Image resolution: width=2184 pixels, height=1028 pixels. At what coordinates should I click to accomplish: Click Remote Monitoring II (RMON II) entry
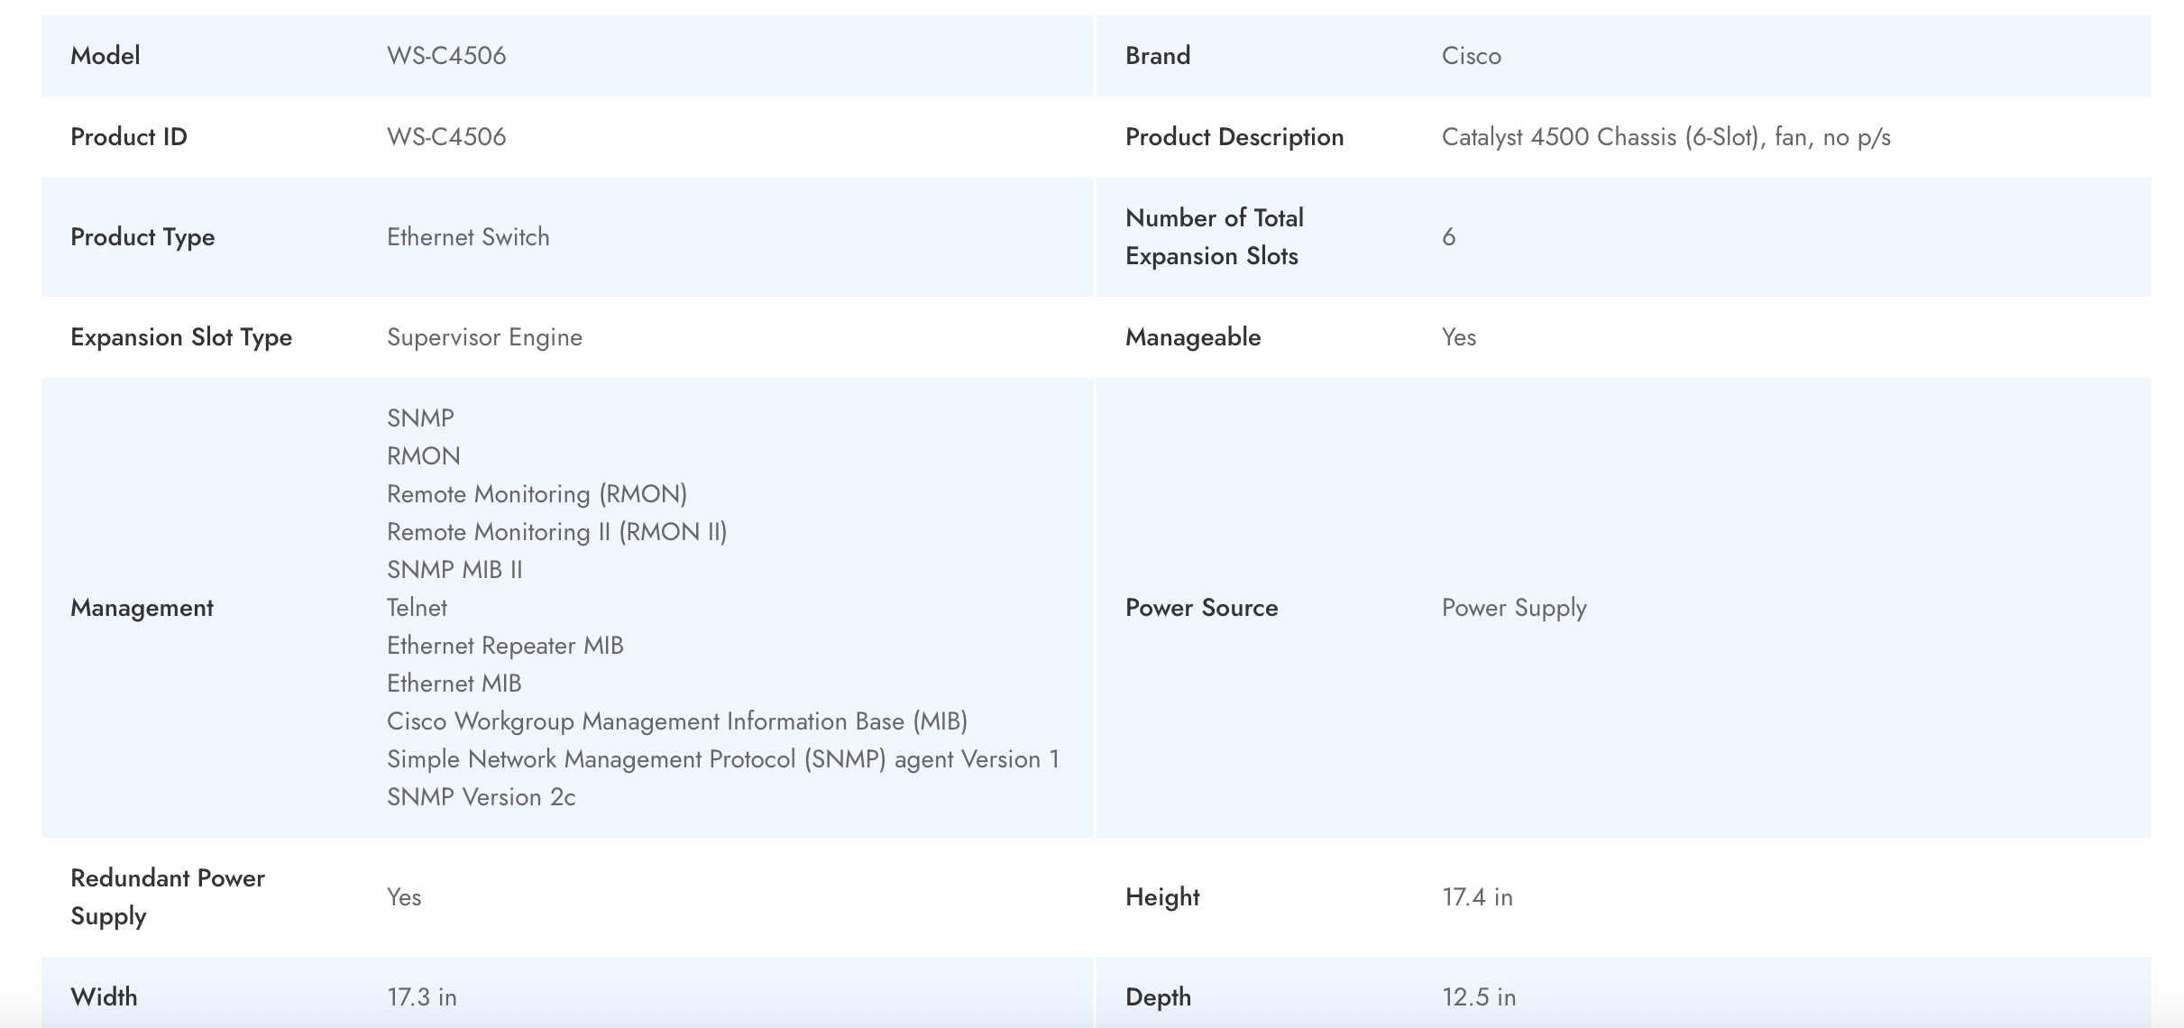pyautogui.click(x=556, y=532)
